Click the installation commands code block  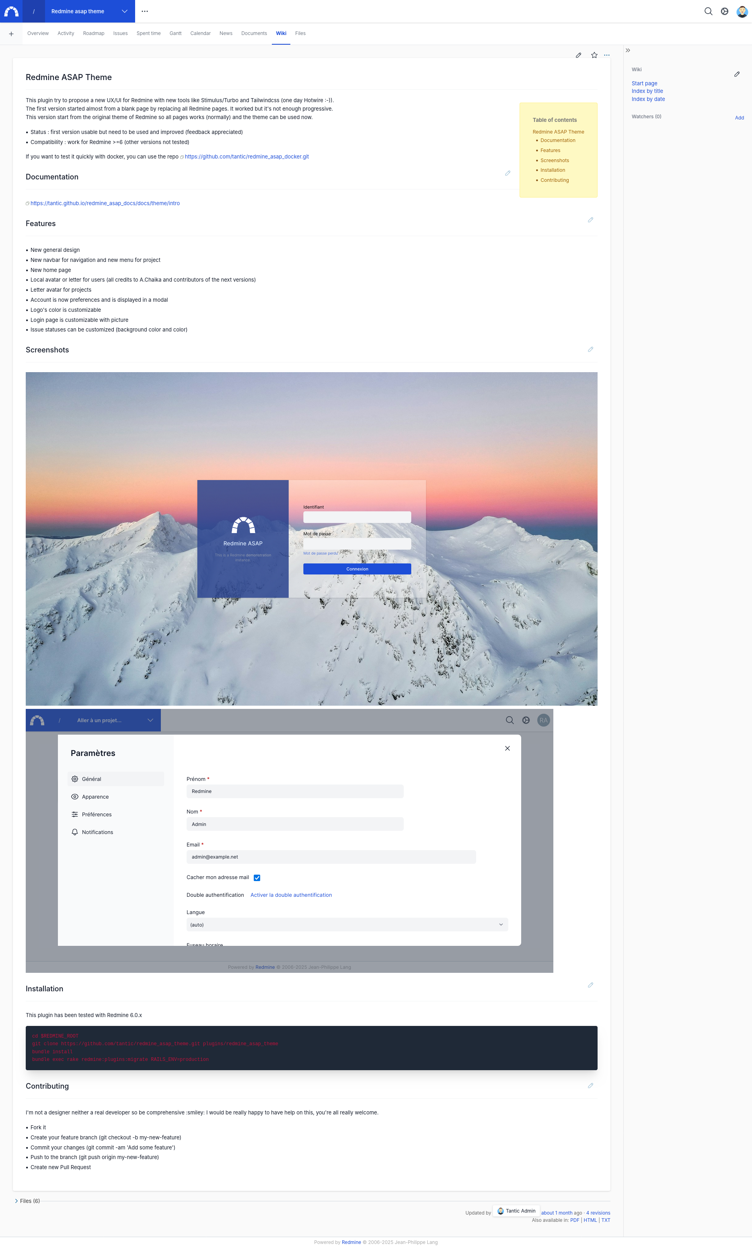click(x=311, y=1048)
